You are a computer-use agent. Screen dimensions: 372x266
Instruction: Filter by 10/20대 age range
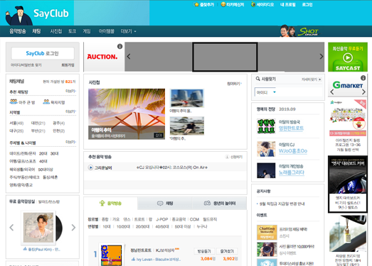point(123,227)
